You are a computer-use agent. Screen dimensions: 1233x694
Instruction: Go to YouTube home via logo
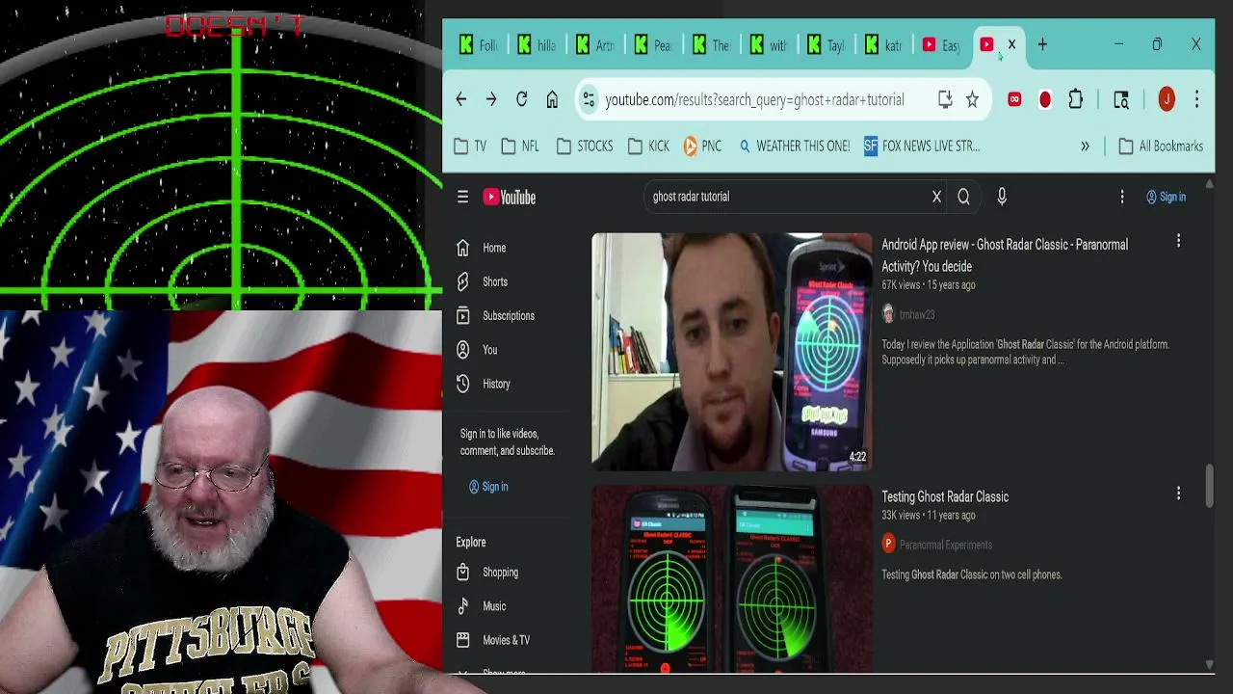510,197
